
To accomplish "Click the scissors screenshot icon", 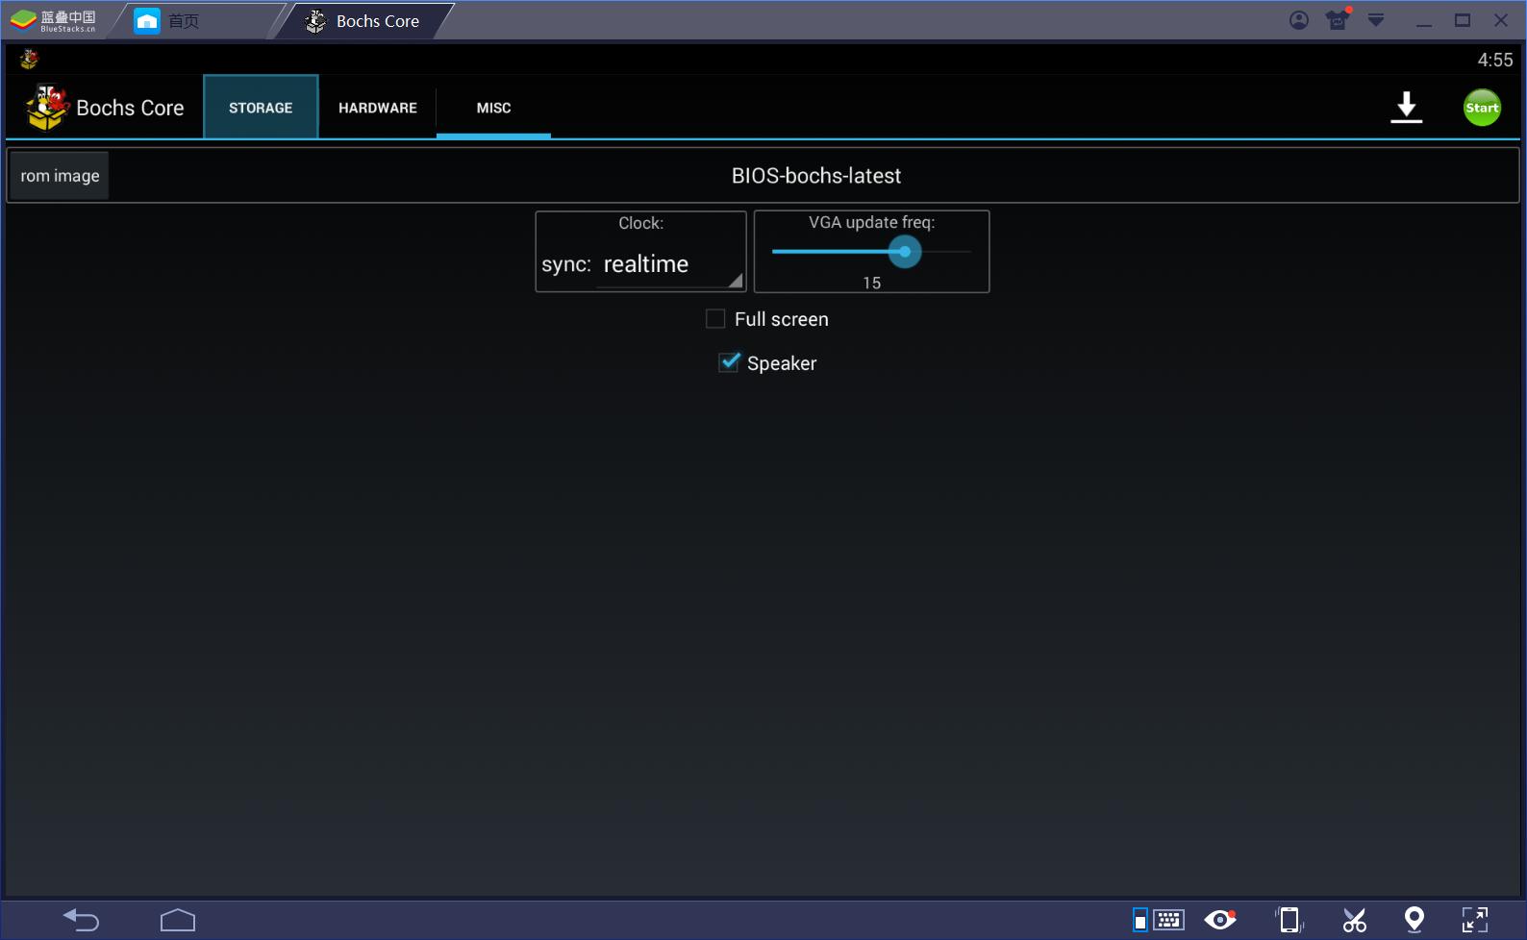I will click(x=1354, y=920).
